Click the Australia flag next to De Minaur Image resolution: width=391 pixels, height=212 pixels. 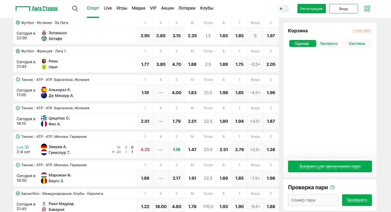(44, 95)
